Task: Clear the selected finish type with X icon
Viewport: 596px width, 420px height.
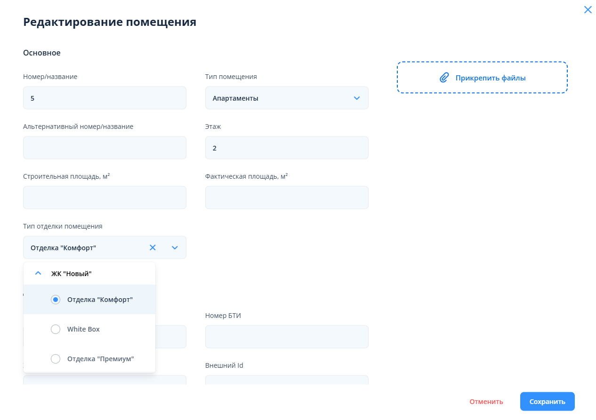Action: pos(153,247)
